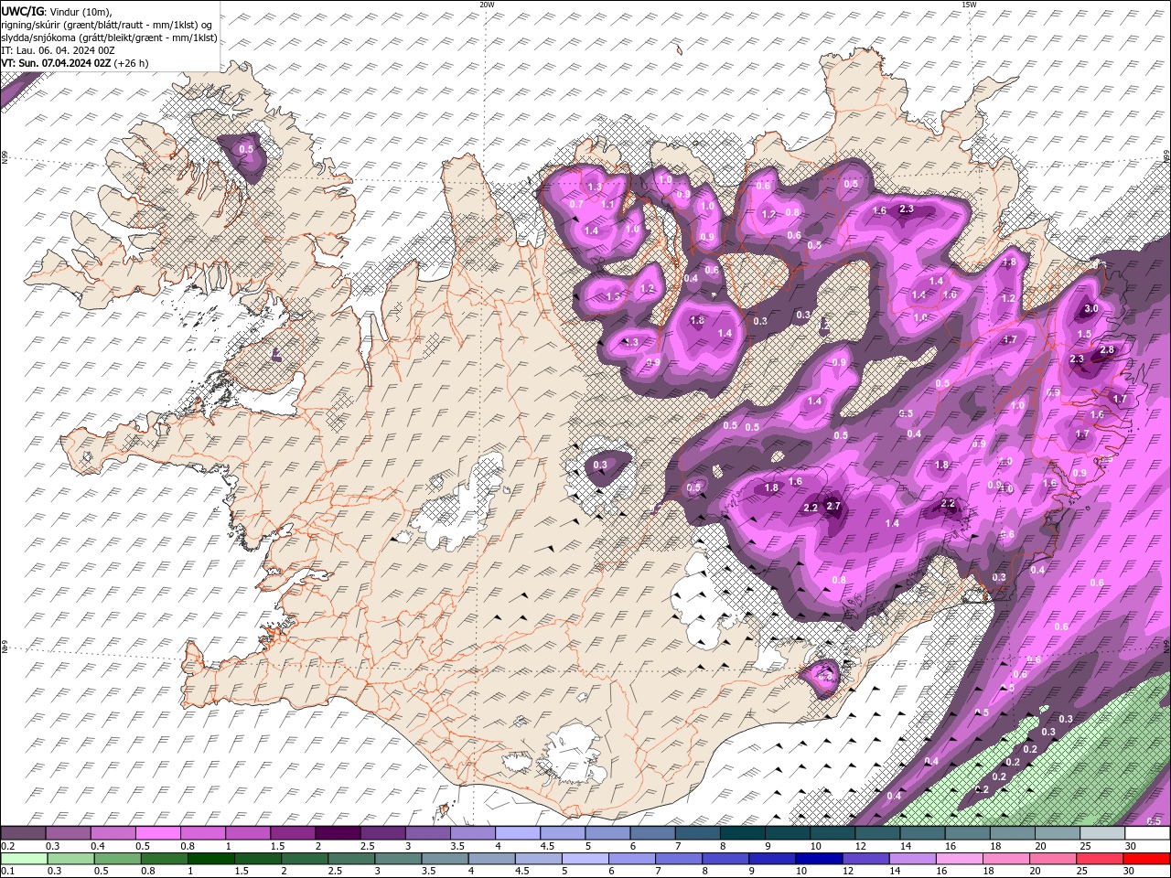This screenshot has width=1171, height=878.
Task: Select the purple swatch labeled 0.4
Action: (x=113, y=833)
